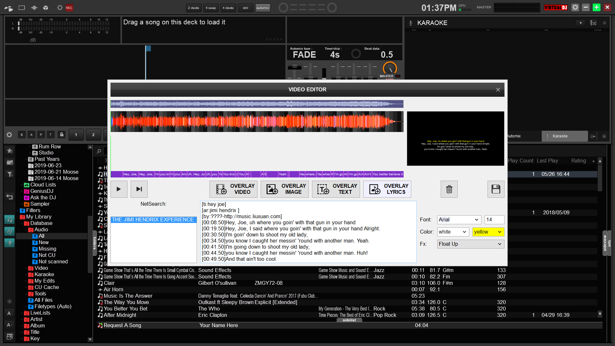Open the microphone panel in the left sidebar
Viewport: 615px width, 346px height.
click(9, 243)
